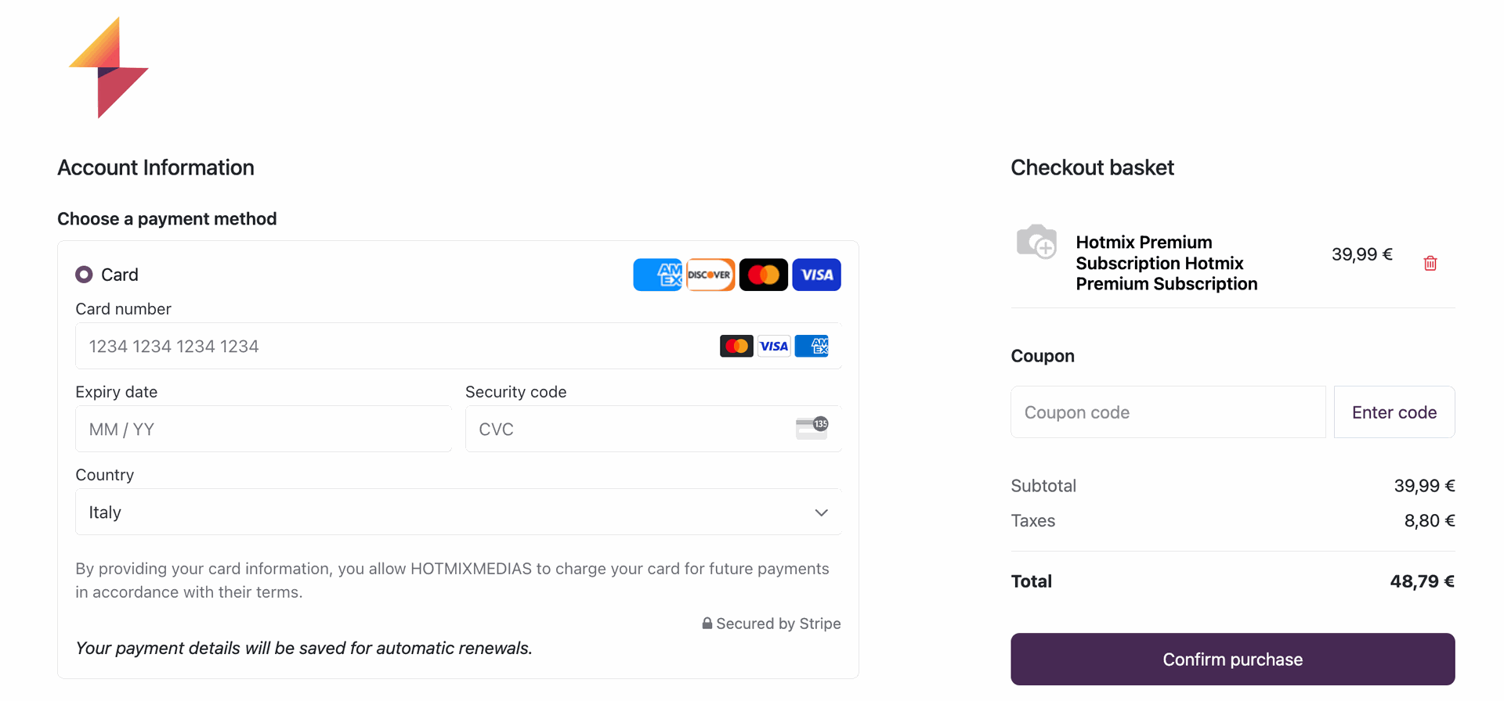Click the small Amex icon in card number field
This screenshot has height=701, width=1504.
(x=812, y=346)
